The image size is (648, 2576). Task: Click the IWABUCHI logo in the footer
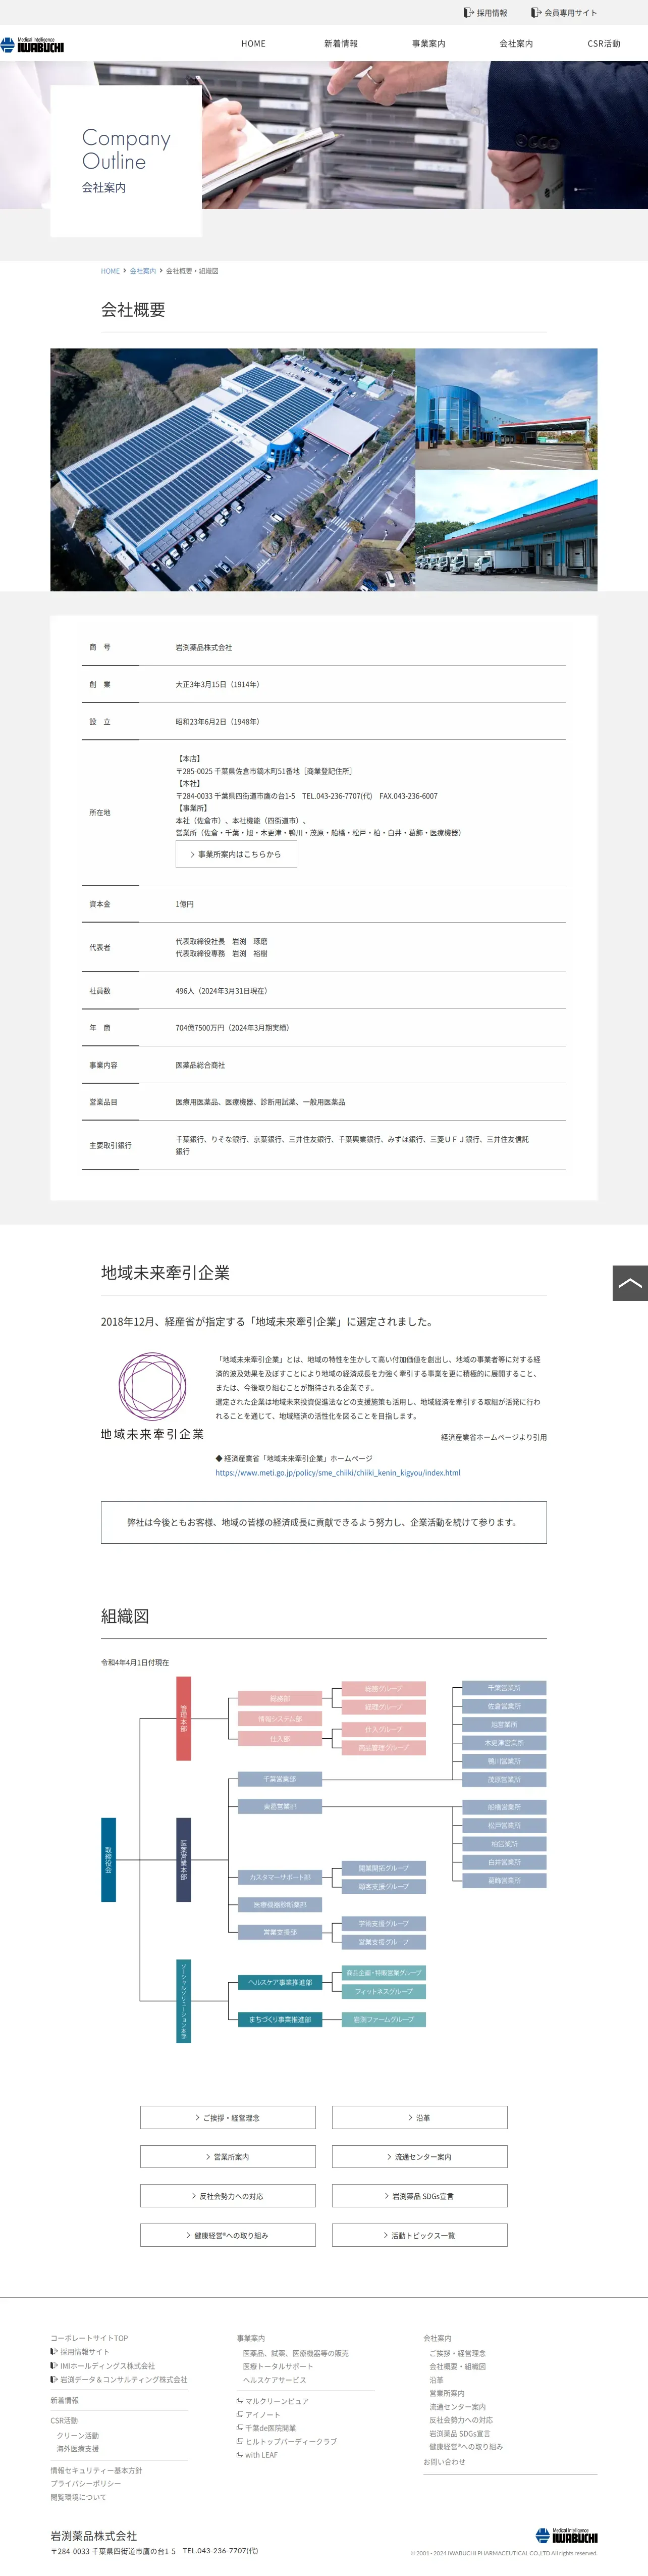[x=566, y=2536]
